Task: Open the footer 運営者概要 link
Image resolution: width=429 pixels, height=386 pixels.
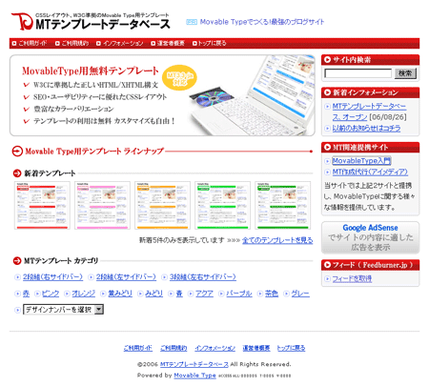Action: pos(256,348)
